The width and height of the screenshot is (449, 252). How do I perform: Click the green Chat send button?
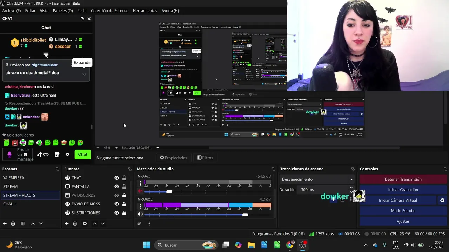click(x=83, y=154)
